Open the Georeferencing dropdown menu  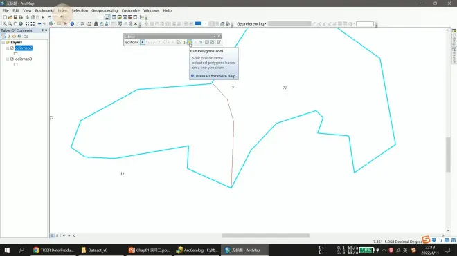[251, 24]
